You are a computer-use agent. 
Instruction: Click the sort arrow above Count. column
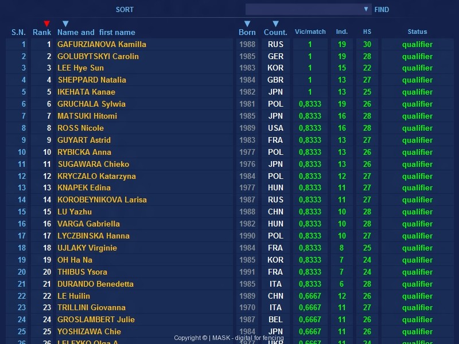click(x=275, y=24)
